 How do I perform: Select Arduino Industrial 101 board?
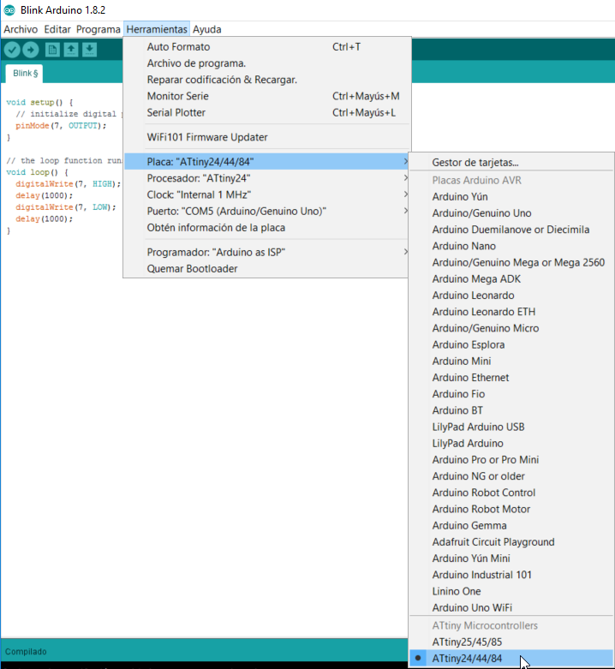pos(511,575)
